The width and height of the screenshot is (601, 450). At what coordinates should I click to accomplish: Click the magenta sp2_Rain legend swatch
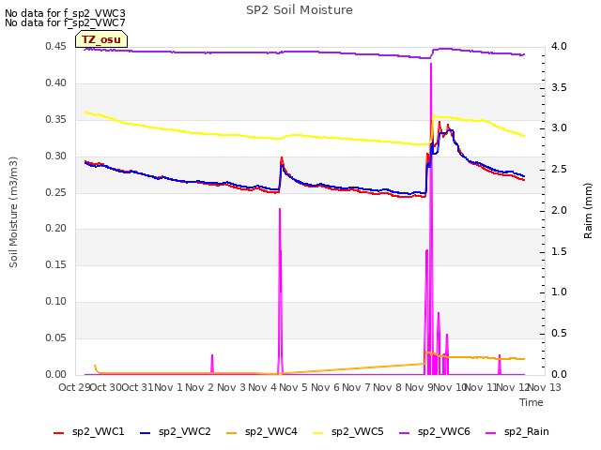490,433
